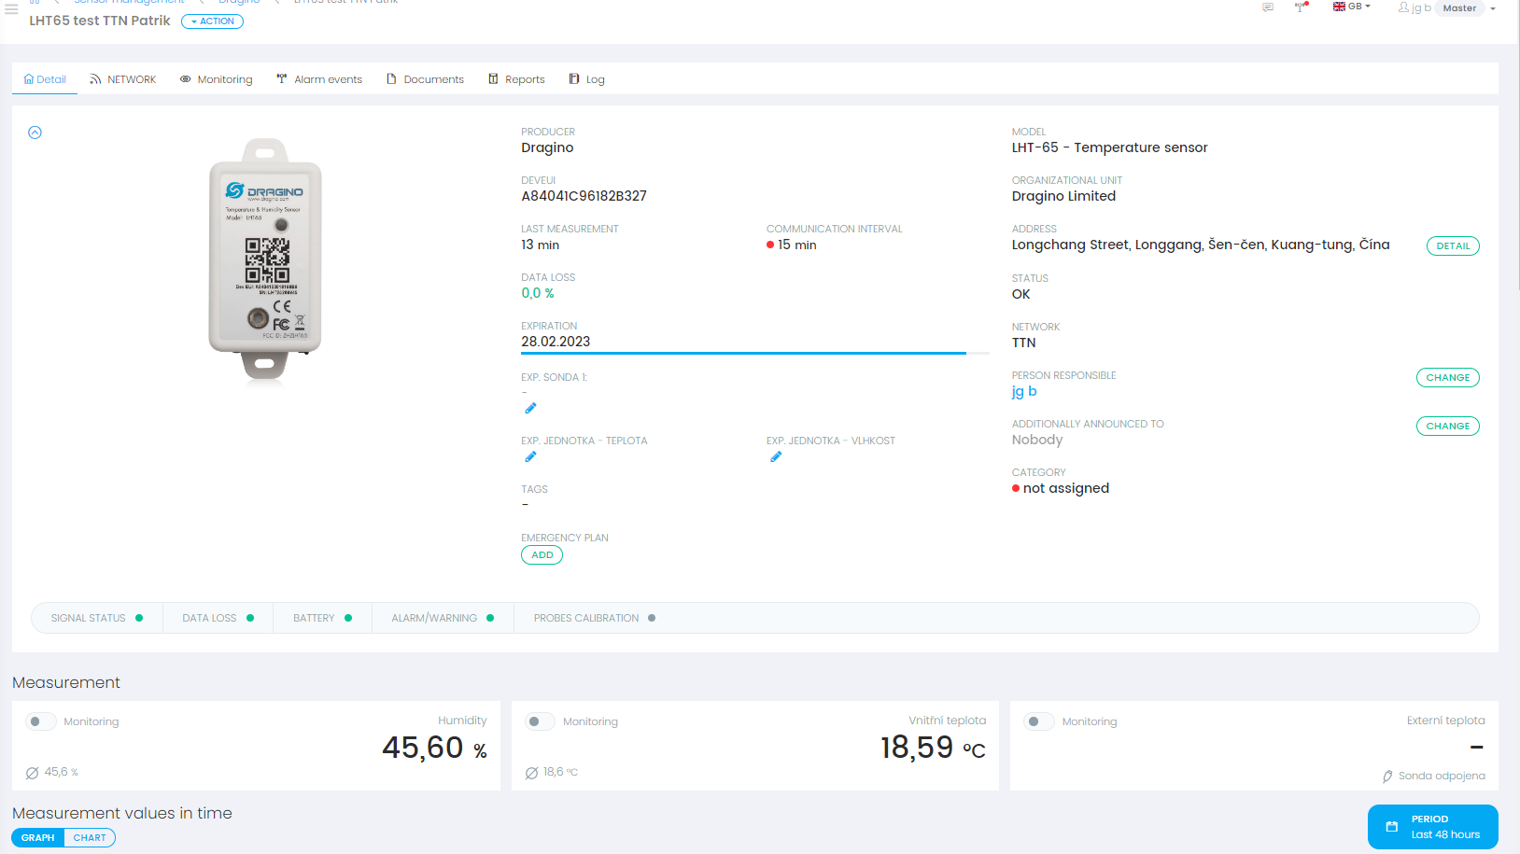
Task: Click the not assigned category value
Action: coord(1066,488)
